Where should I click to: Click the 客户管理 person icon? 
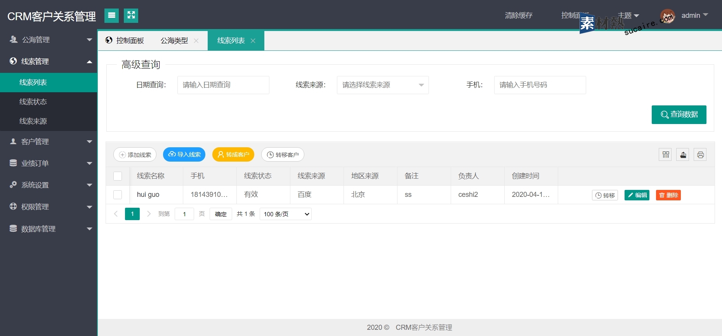click(x=13, y=141)
